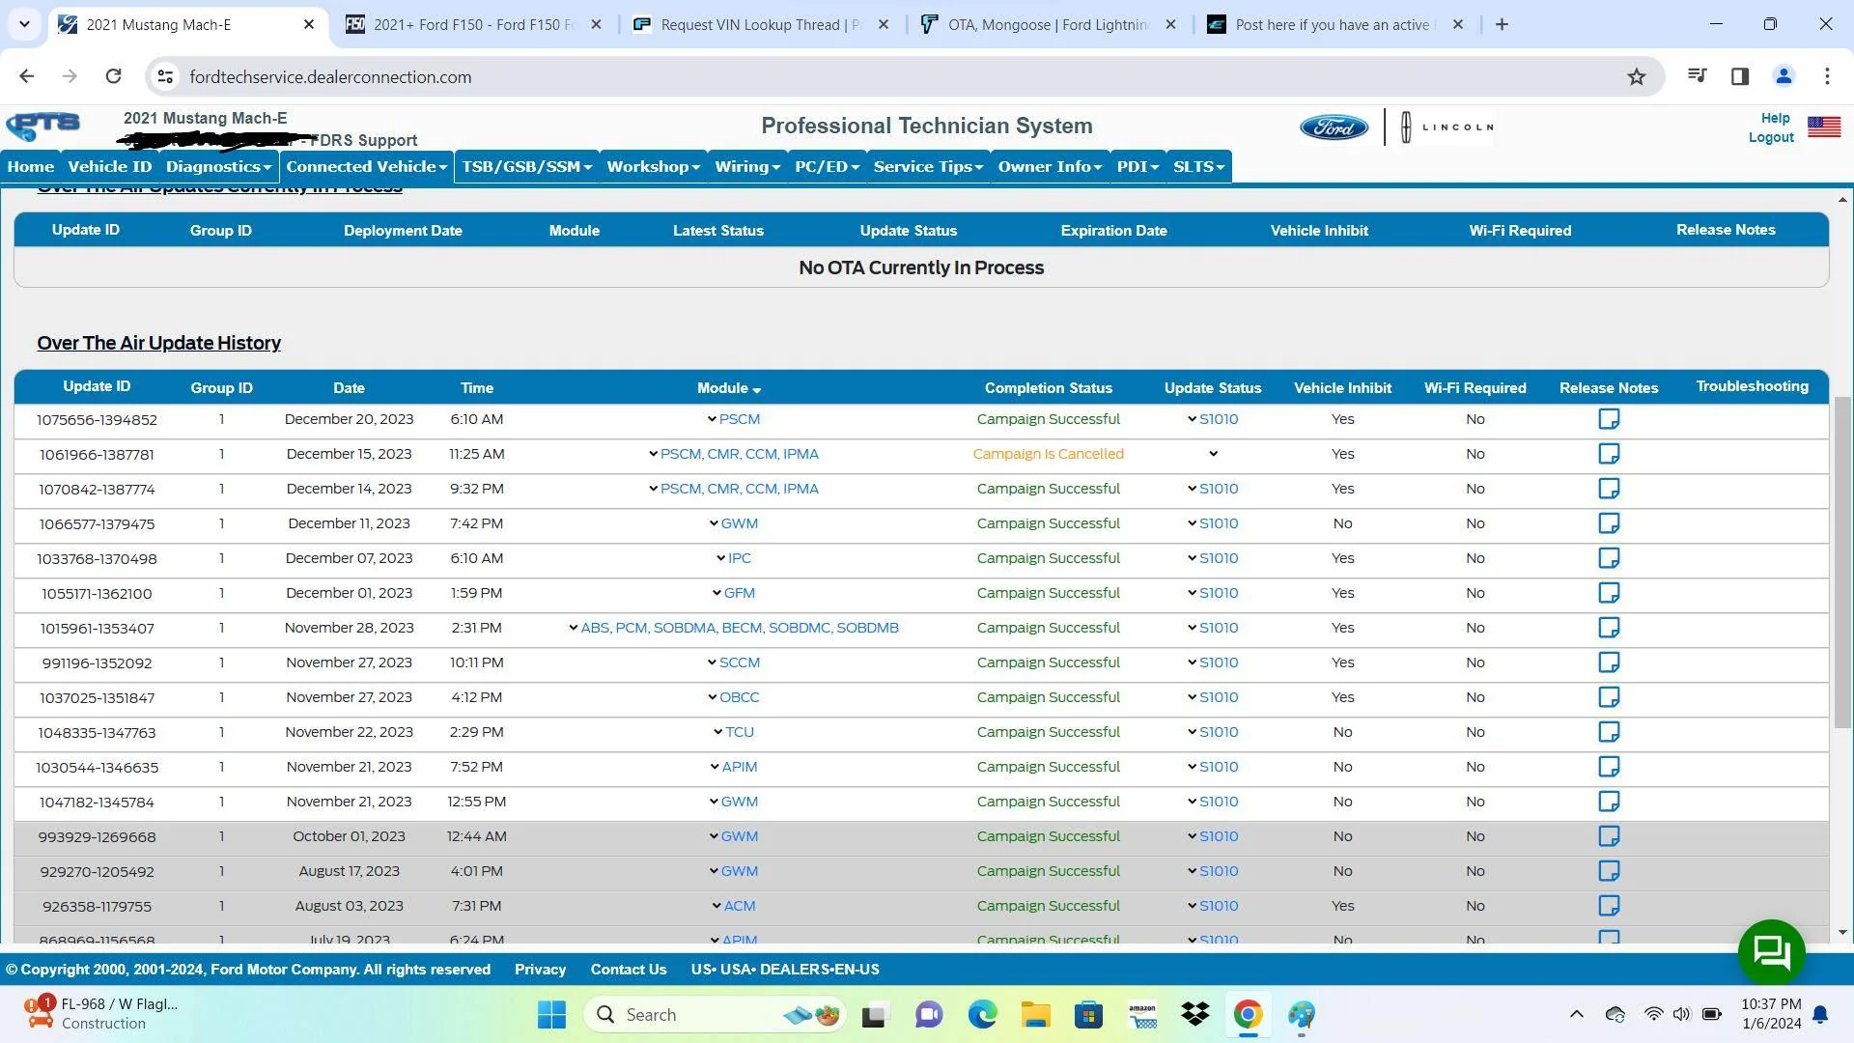1854x1043 pixels.
Task: Switch to the OTA, Mongoose tab
Action: point(1048,25)
